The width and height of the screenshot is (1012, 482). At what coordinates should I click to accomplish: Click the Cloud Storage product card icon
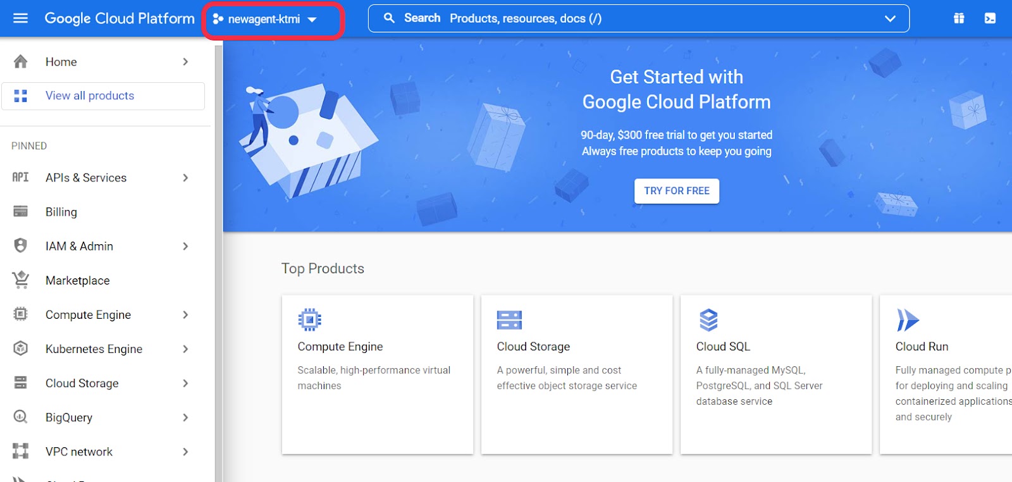point(509,320)
